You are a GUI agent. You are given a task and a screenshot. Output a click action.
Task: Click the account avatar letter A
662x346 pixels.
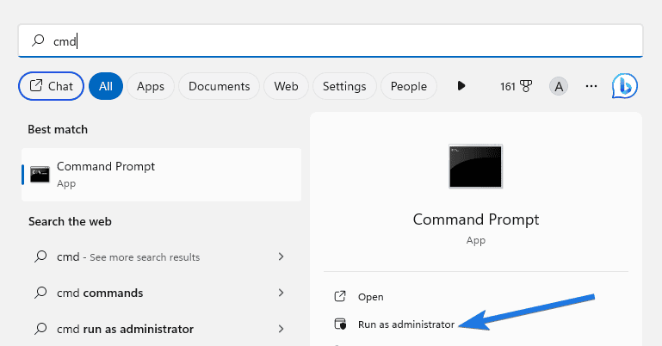[x=559, y=86]
